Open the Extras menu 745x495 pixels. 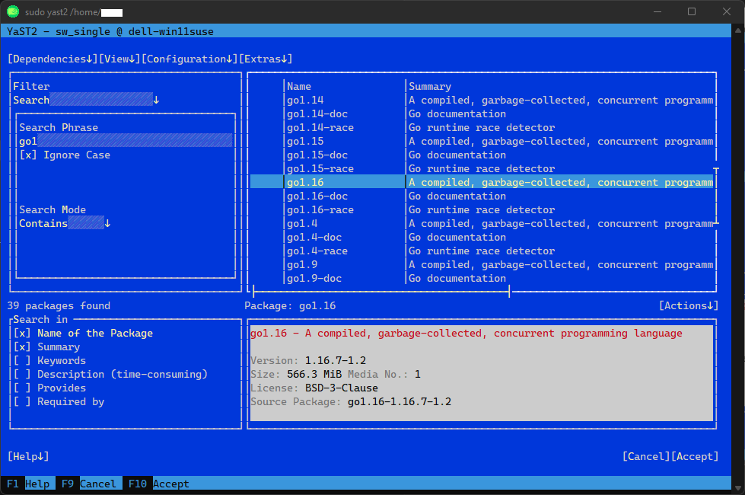266,59
